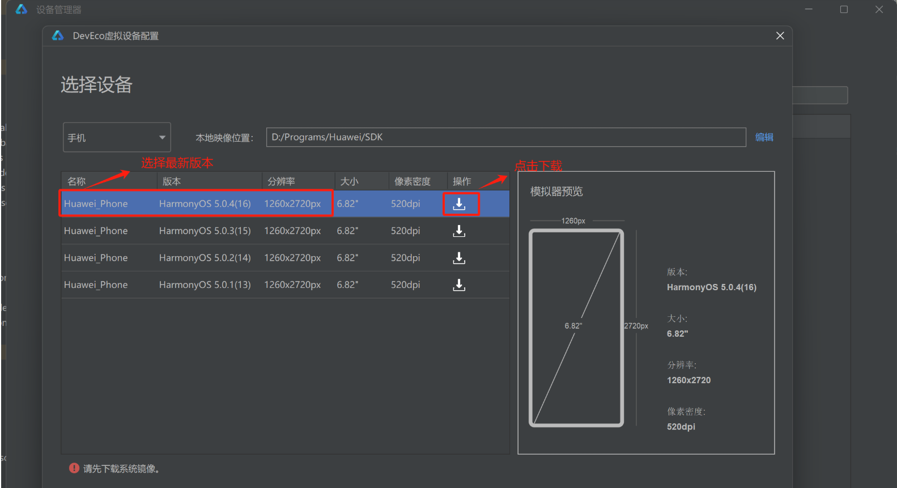Sort by the 版本 column header

209,181
